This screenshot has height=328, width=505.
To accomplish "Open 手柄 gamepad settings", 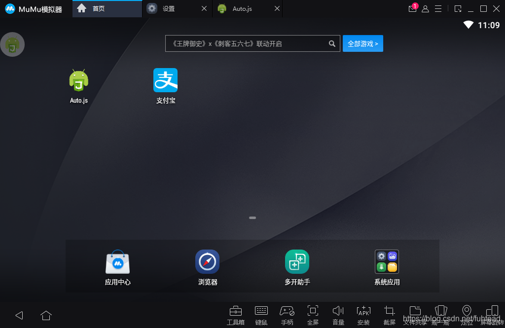I will coord(287,315).
